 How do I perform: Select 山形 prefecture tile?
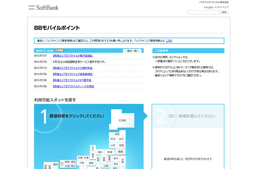click(113, 145)
